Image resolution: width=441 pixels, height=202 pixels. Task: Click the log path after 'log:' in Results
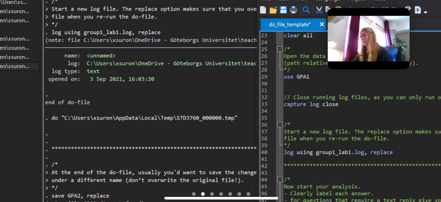(x=172, y=63)
